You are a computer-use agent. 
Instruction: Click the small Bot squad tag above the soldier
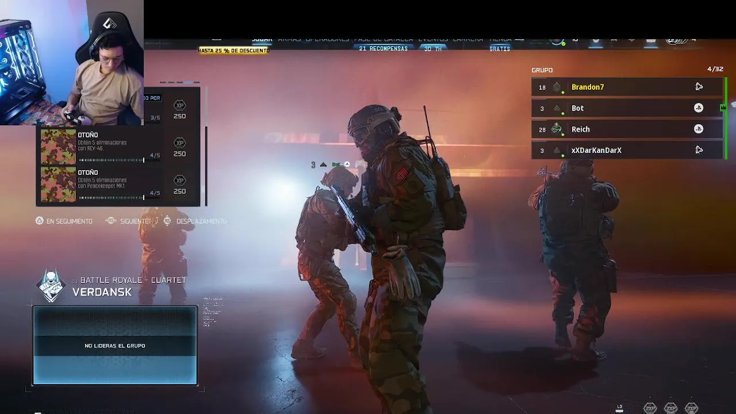click(331, 164)
